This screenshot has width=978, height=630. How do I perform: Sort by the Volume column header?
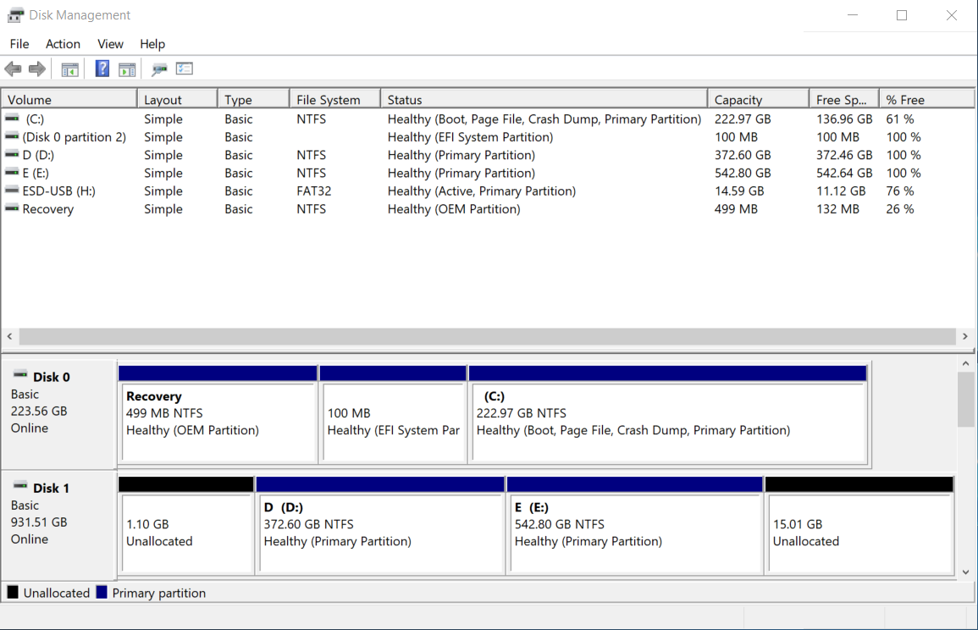[69, 100]
